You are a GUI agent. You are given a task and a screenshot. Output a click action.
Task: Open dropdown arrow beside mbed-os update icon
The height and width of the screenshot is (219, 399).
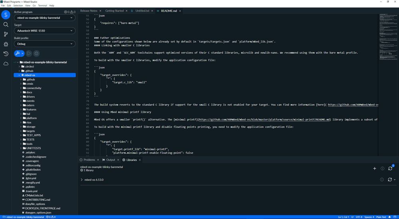pos(395,180)
